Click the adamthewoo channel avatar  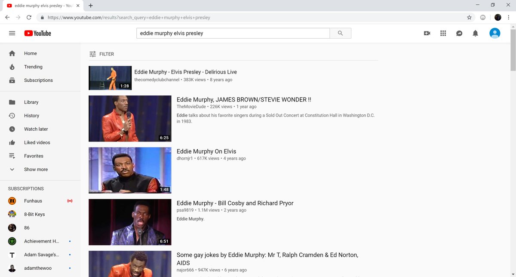12,268
